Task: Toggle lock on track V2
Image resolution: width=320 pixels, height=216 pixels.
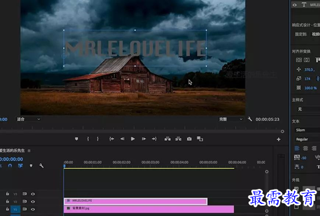Action: (x=8, y=202)
